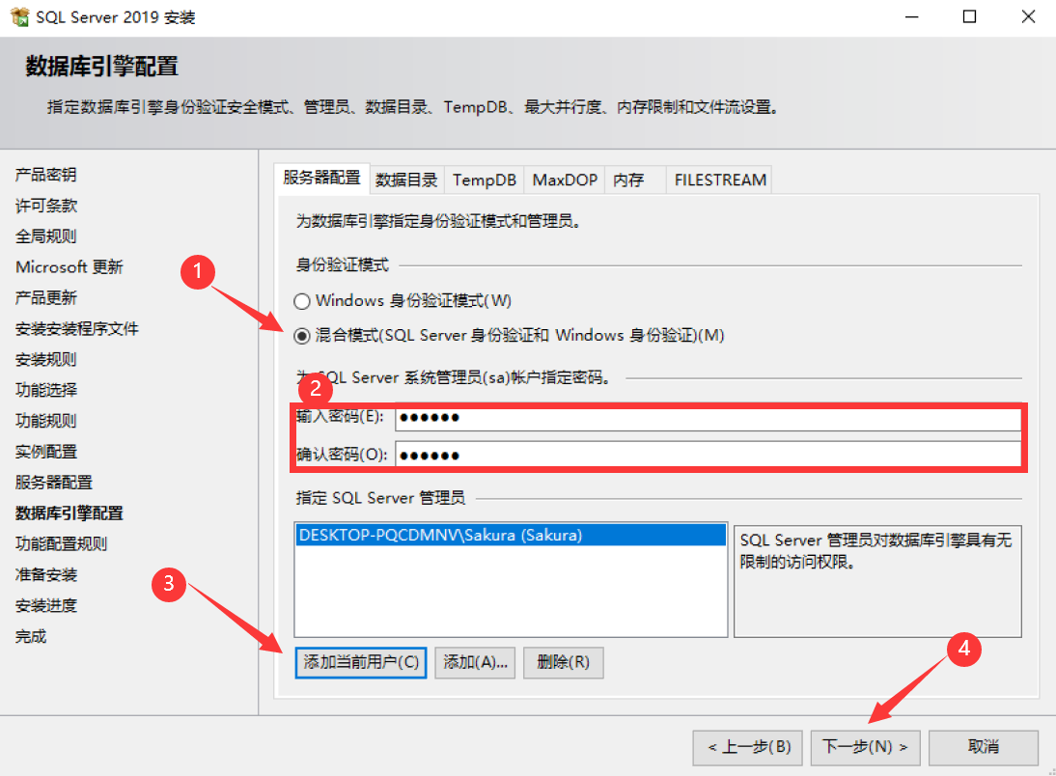Viewport: 1056px width, 776px height.
Task: Click 完成 step in sidebar
Action: click(x=31, y=637)
